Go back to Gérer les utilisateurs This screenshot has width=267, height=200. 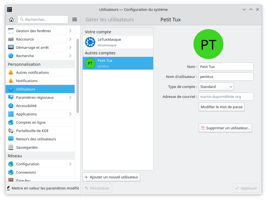[x=110, y=20]
